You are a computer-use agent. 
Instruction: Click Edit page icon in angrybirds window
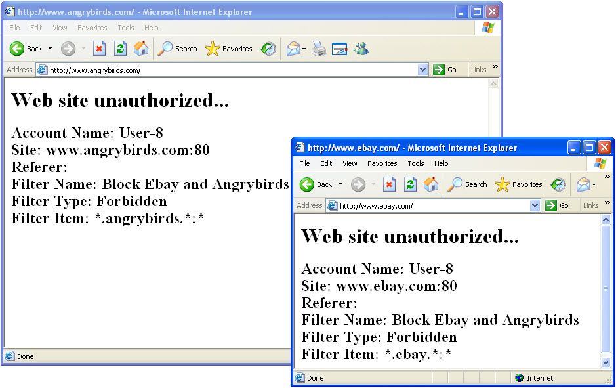click(x=339, y=49)
